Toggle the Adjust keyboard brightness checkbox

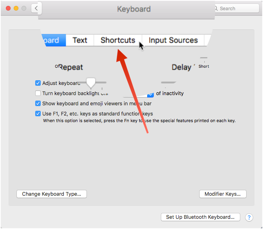click(38, 83)
